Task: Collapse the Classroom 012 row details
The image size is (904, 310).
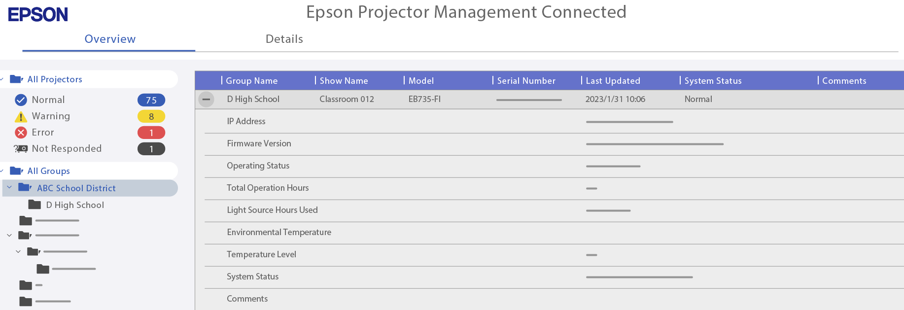Action: [206, 99]
